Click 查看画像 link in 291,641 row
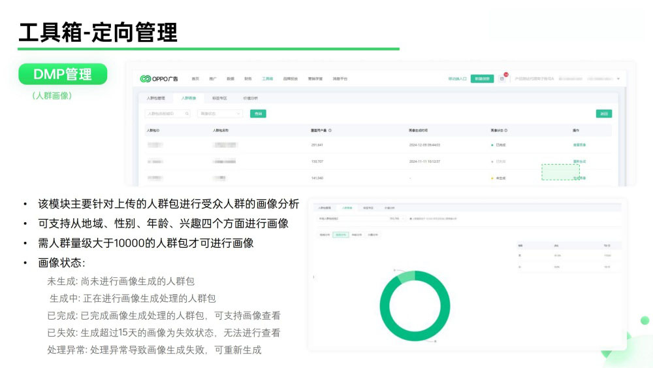 (579, 145)
